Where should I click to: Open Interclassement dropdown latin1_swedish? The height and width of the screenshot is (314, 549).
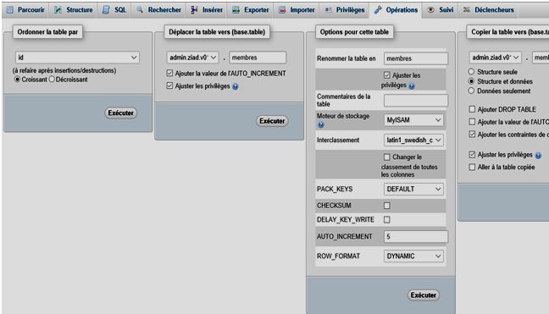point(413,140)
